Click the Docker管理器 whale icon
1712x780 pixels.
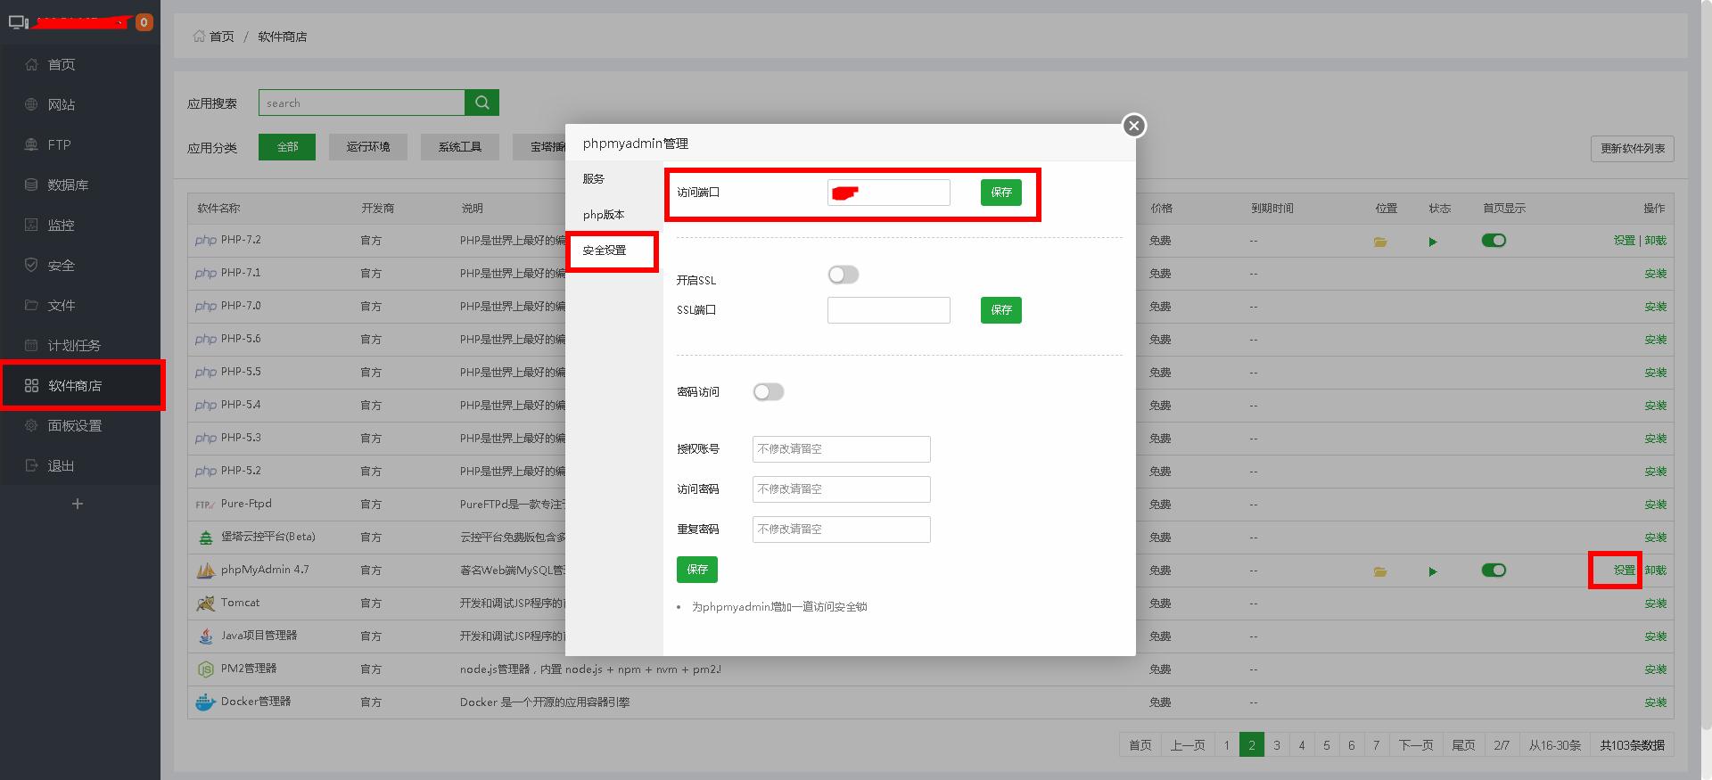pyautogui.click(x=206, y=702)
